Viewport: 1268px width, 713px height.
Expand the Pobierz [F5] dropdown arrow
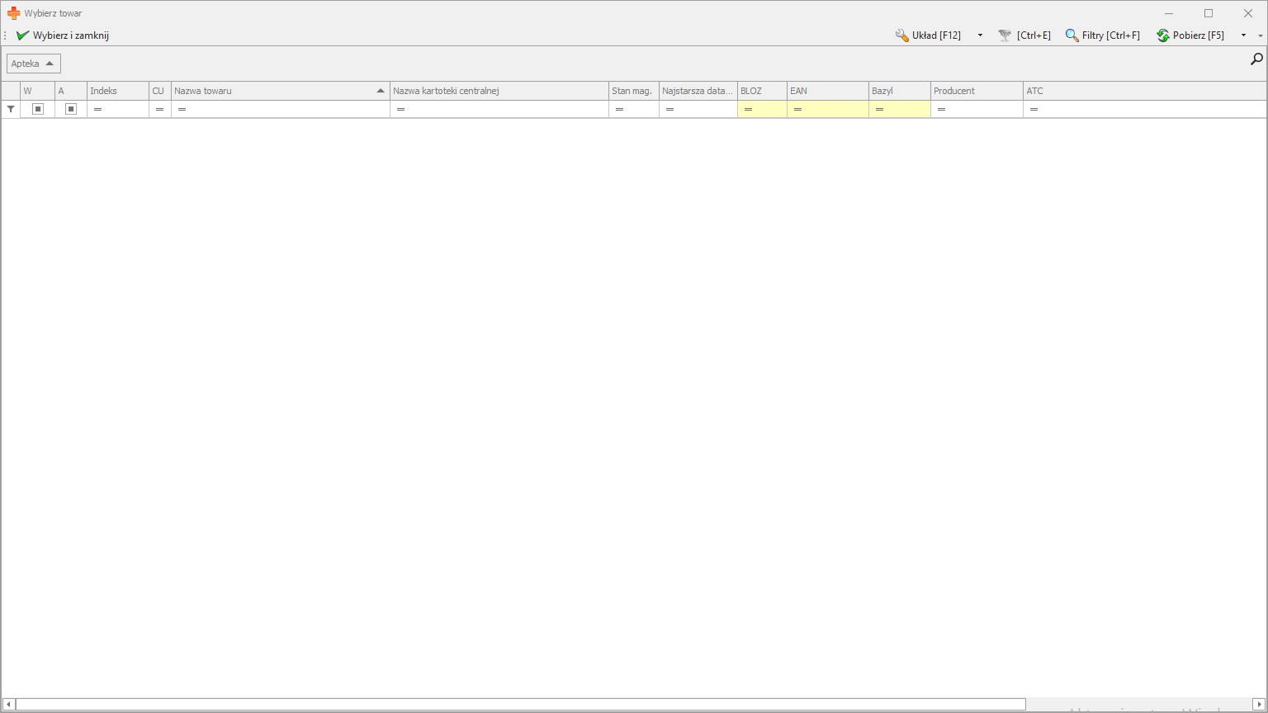click(x=1243, y=35)
